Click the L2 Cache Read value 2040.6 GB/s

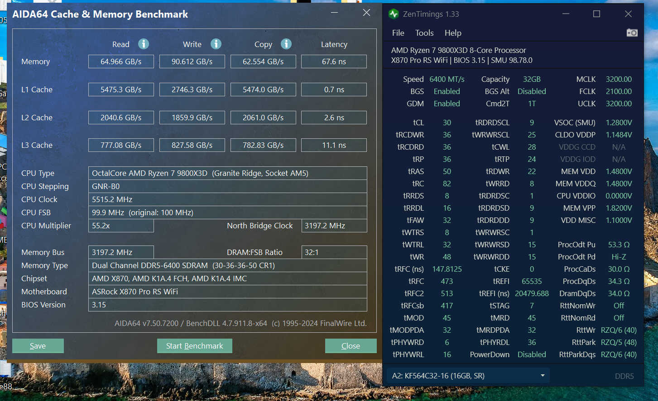[x=121, y=118]
